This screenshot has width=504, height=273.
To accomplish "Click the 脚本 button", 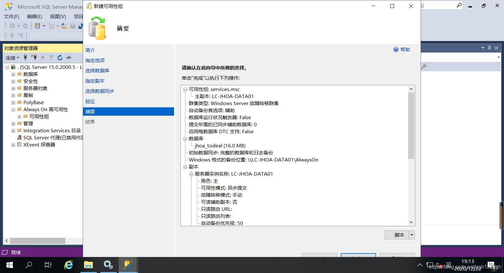I will coord(397,235).
